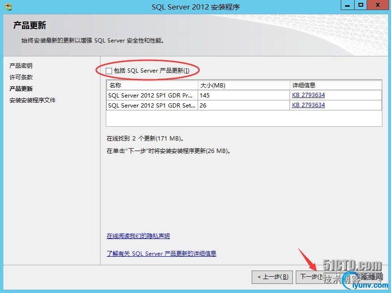This screenshot has width=391, height=293.
Task: Click the size value 26
Action: point(203,105)
